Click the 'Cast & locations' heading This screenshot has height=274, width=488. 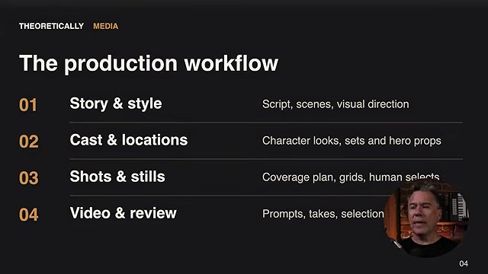click(x=129, y=140)
